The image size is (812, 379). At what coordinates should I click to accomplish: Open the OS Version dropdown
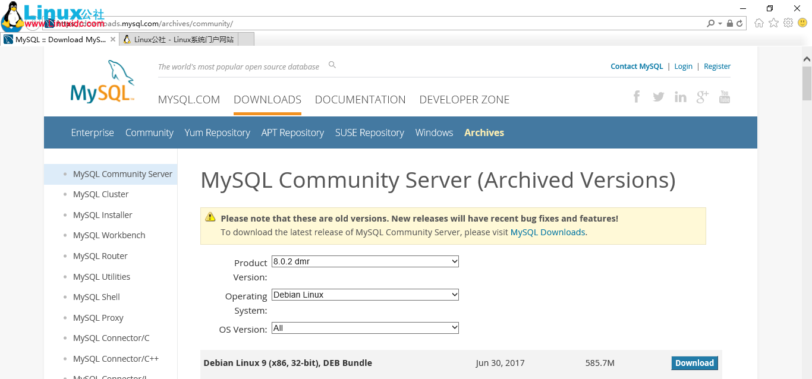point(364,327)
